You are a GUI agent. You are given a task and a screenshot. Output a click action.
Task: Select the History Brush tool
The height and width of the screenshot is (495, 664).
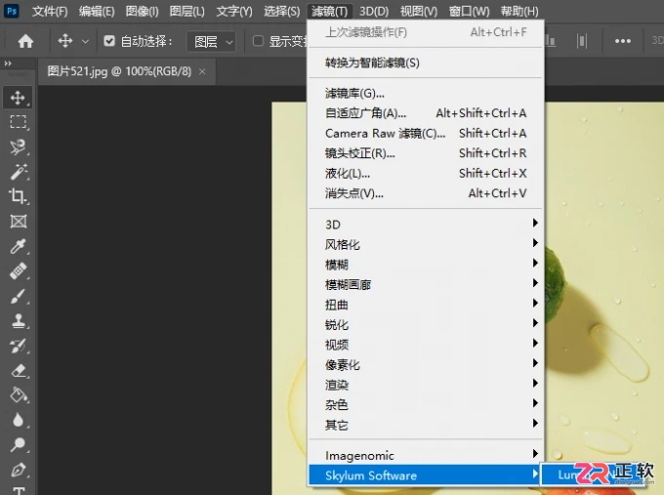coord(18,346)
